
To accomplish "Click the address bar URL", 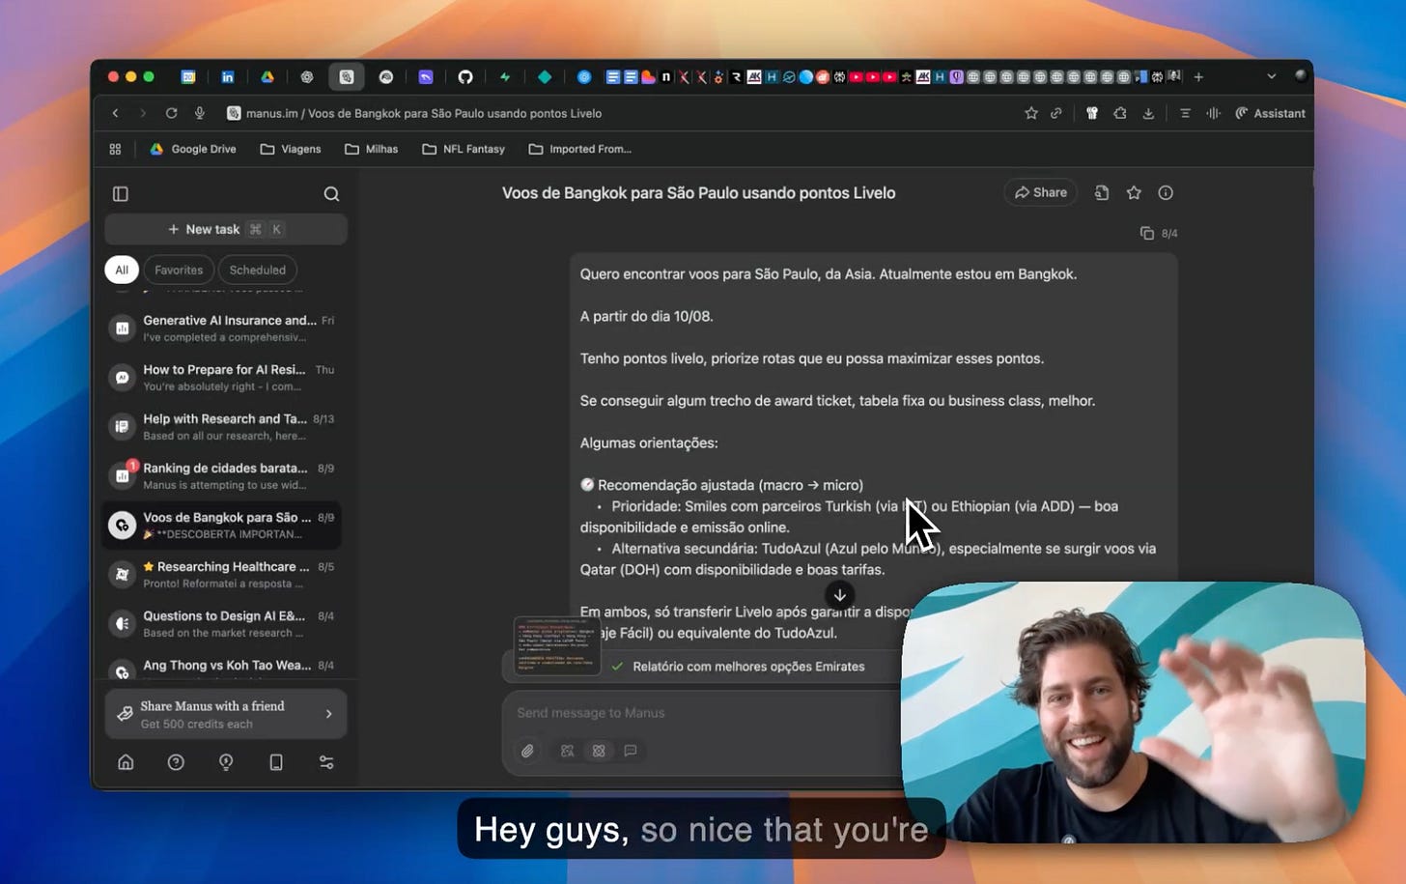I will coord(423,113).
